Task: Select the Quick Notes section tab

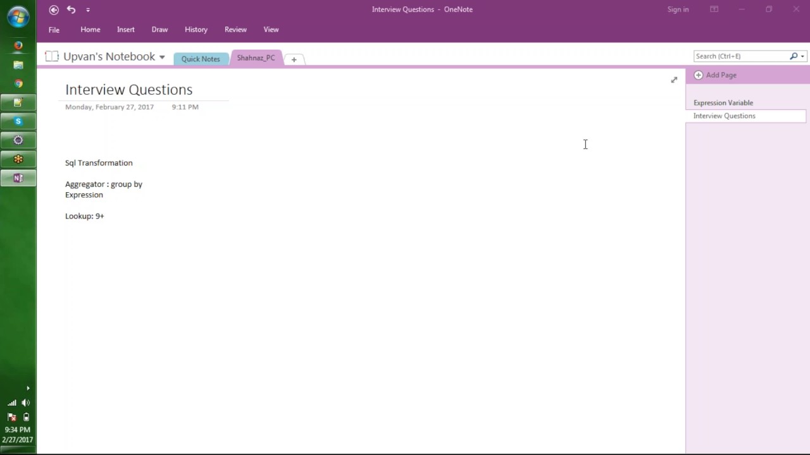Action: tap(201, 59)
